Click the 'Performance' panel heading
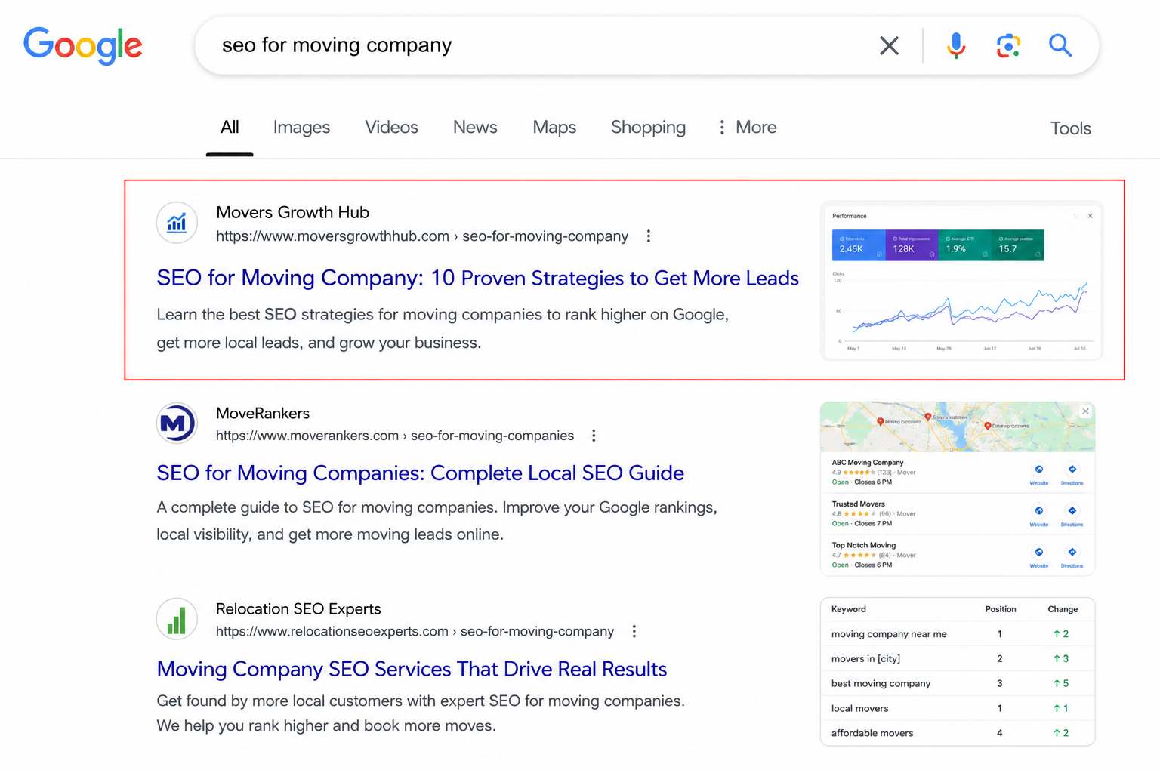The height and width of the screenshot is (773, 1160). (x=849, y=216)
